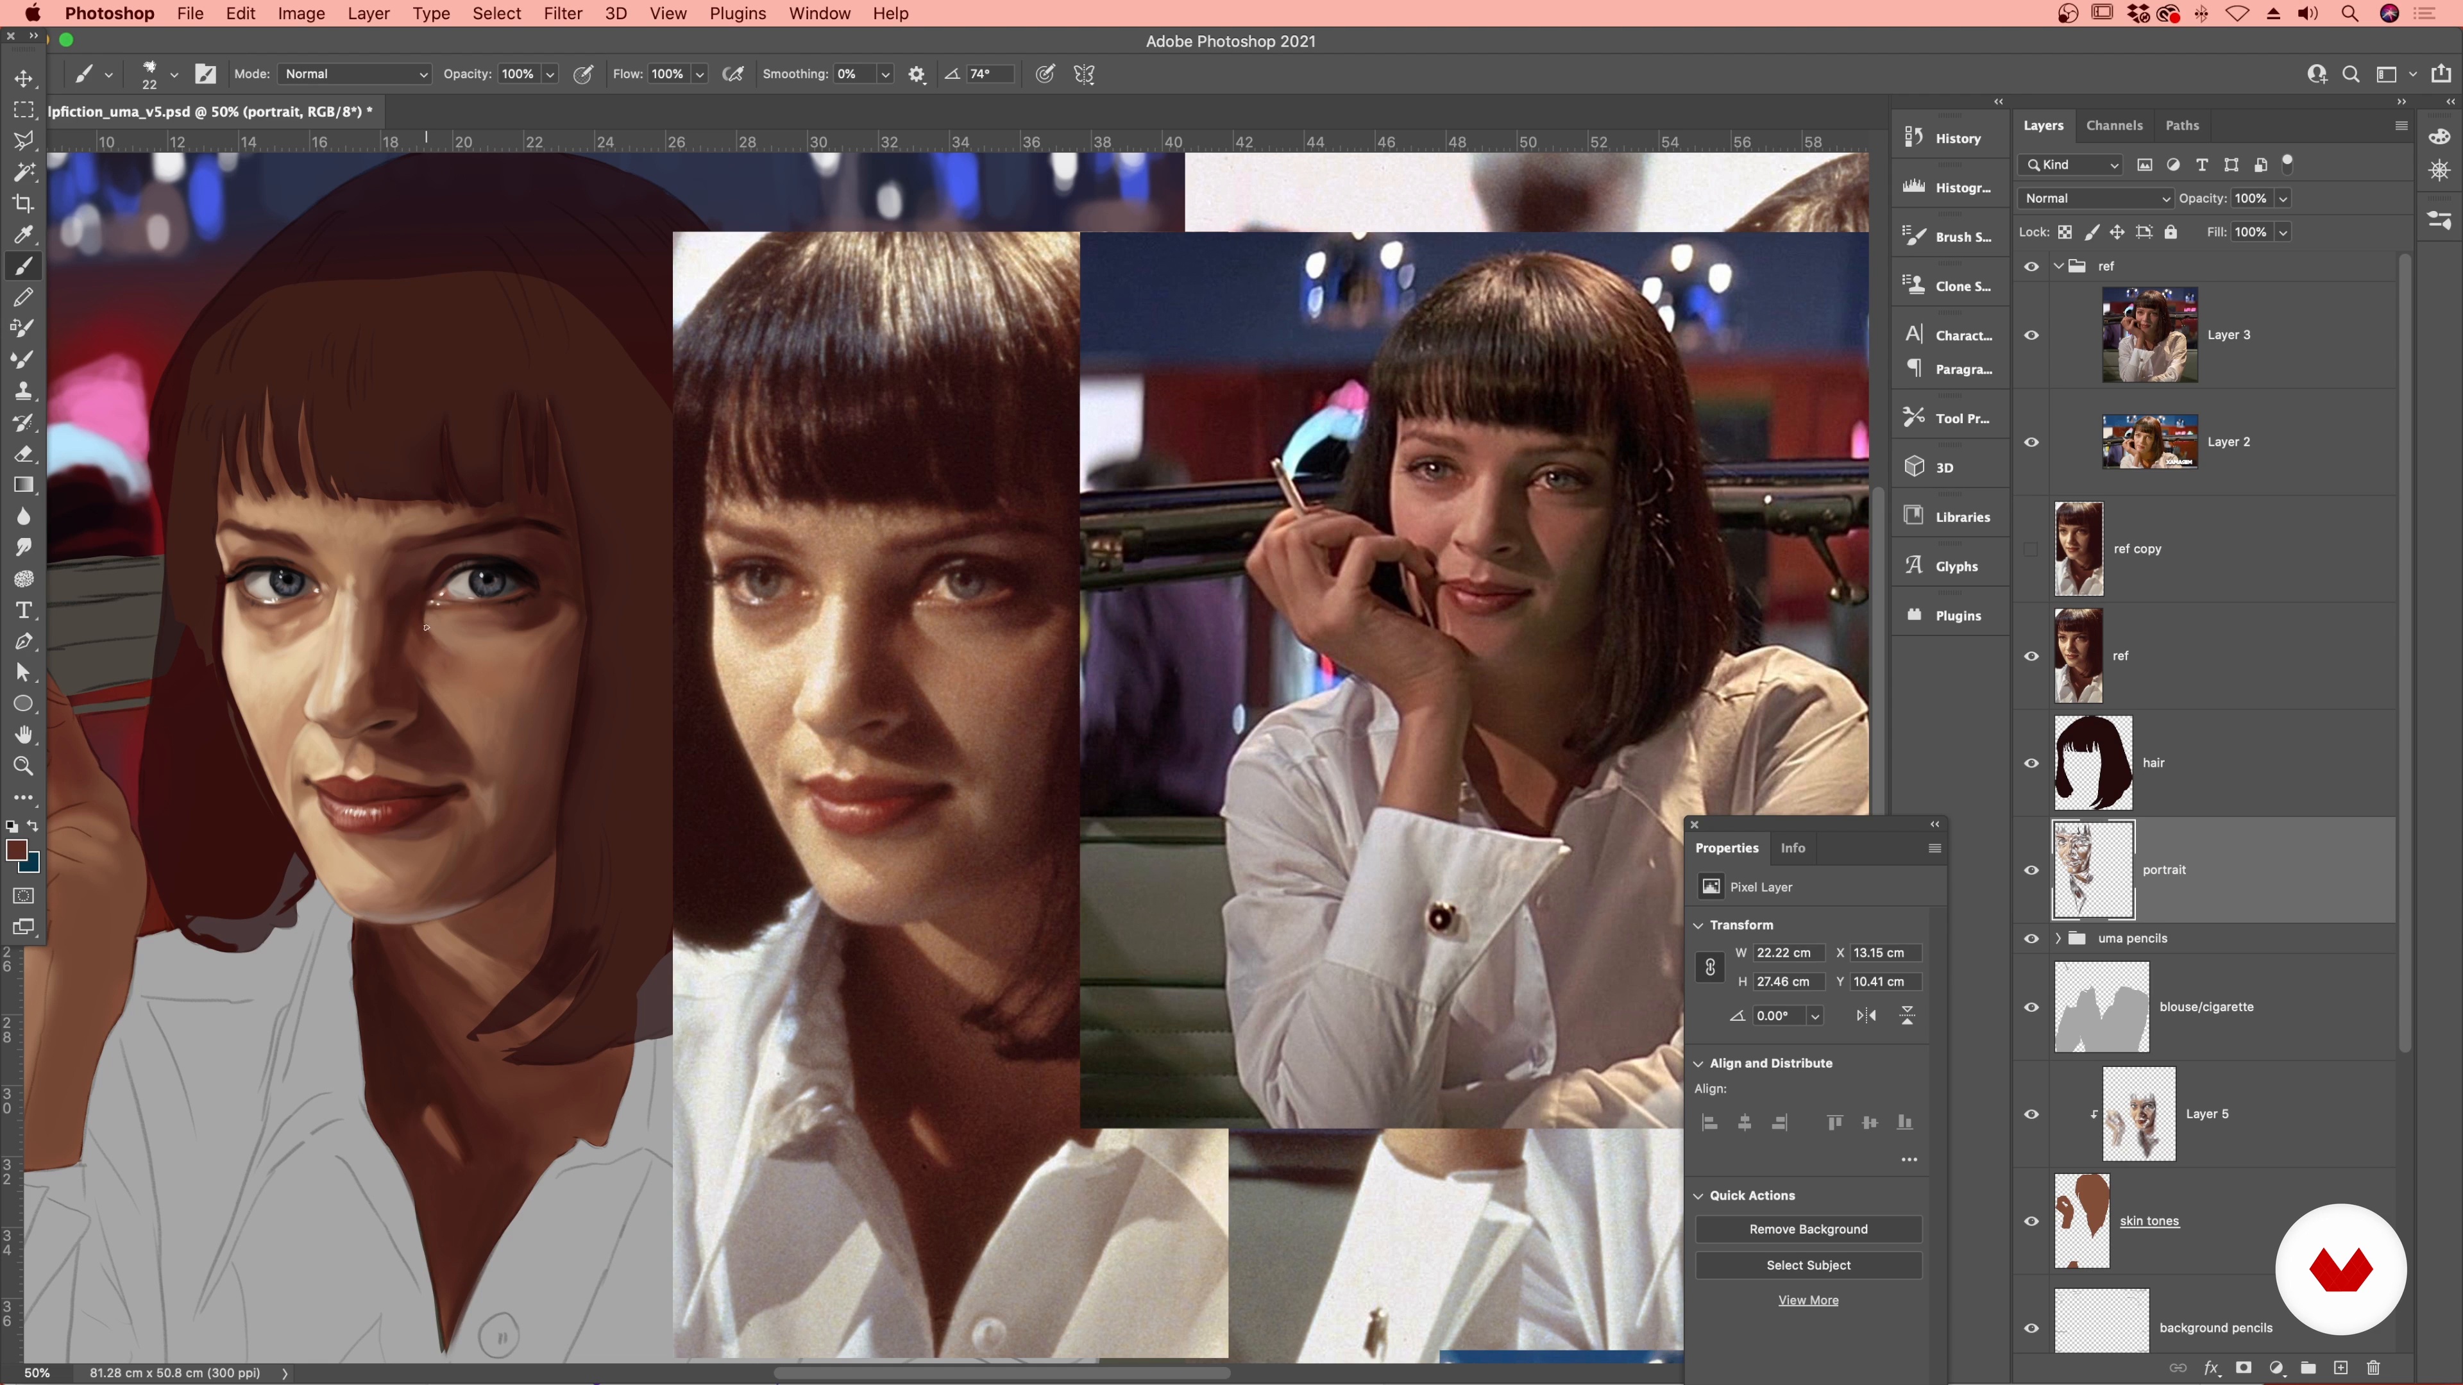
Task: Select the Crop tool
Action: click(23, 204)
